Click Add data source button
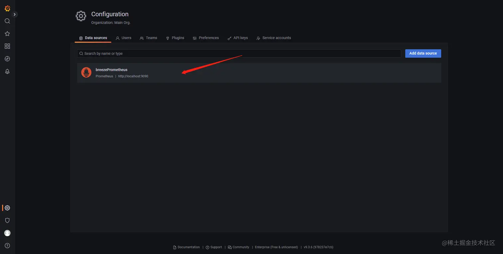503x254 pixels. (x=423, y=53)
